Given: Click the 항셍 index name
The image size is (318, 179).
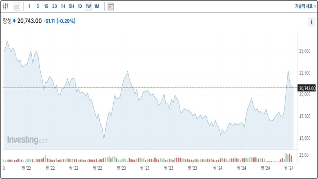Looking at the screenshot, I should (x=7, y=21).
